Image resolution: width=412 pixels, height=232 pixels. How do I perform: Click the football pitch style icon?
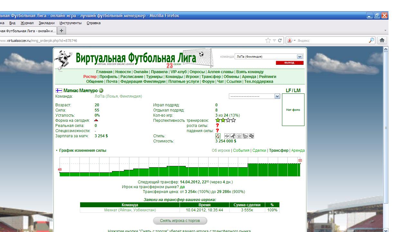(227, 136)
